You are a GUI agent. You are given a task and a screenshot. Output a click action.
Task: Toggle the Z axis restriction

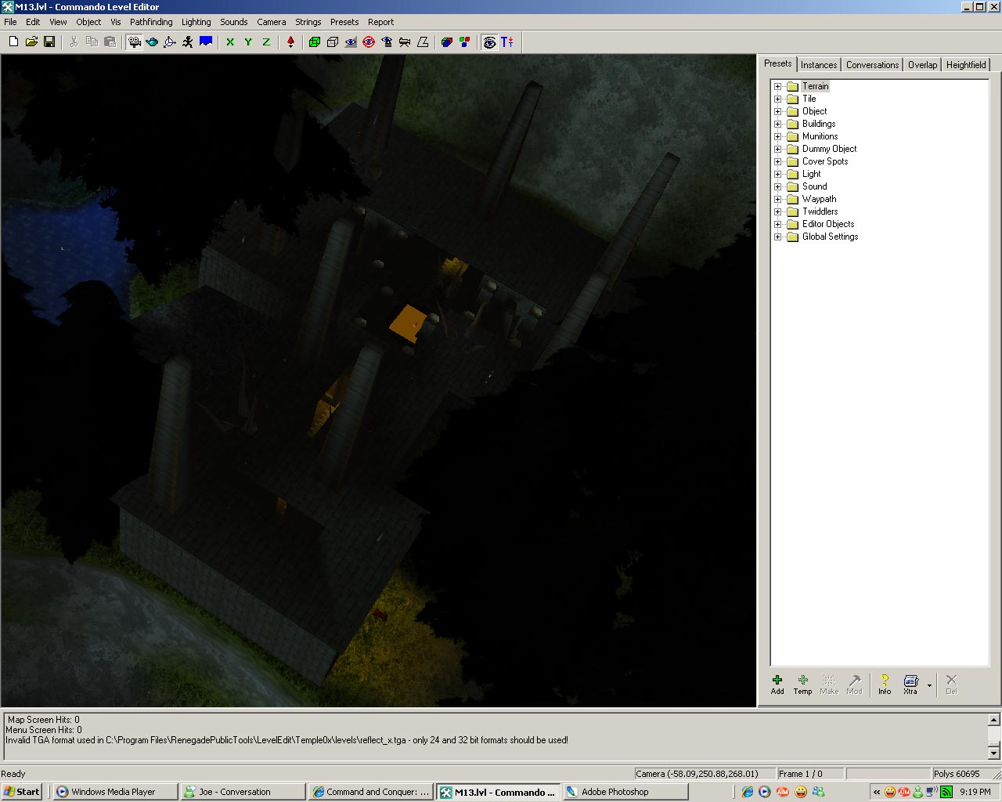266,42
